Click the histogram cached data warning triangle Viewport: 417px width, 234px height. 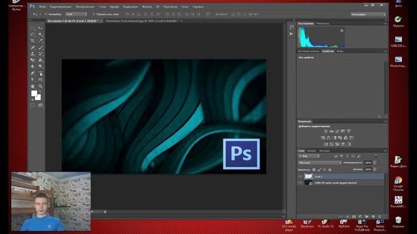point(341,31)
